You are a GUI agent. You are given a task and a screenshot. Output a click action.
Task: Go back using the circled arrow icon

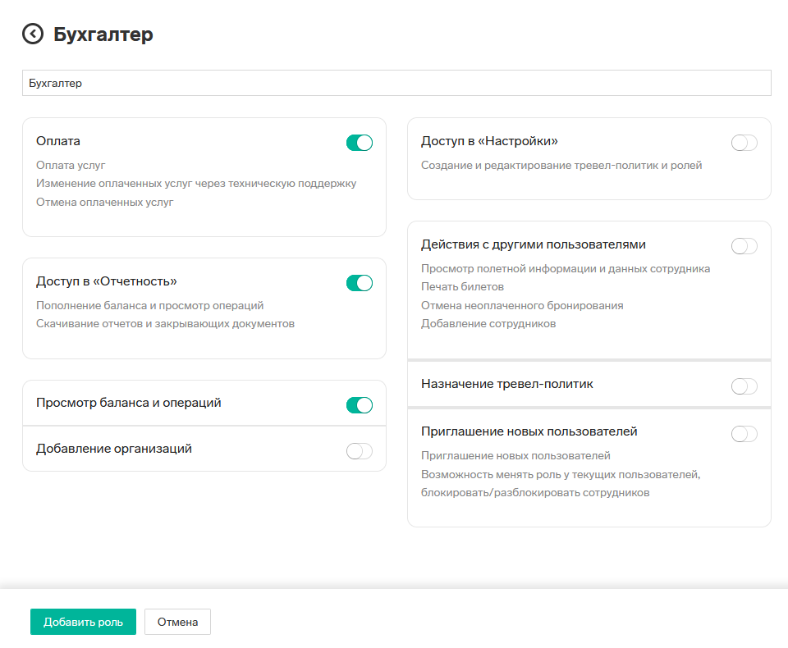(x=33, y=34)
